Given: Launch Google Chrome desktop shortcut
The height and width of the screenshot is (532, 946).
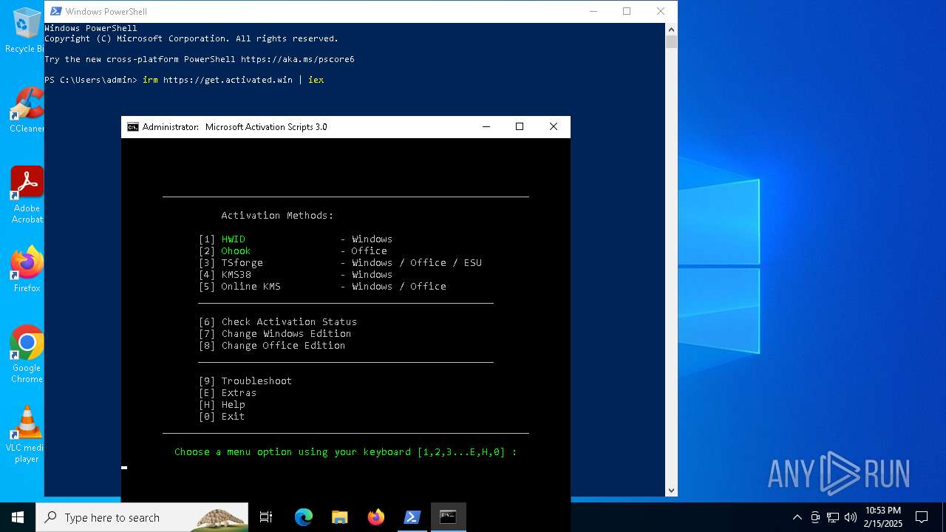Looking at the screenshot, I should point(27,354).
